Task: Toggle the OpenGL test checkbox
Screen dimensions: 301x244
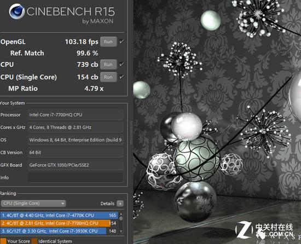Action: pyautogui.click(x=121, y=42)
